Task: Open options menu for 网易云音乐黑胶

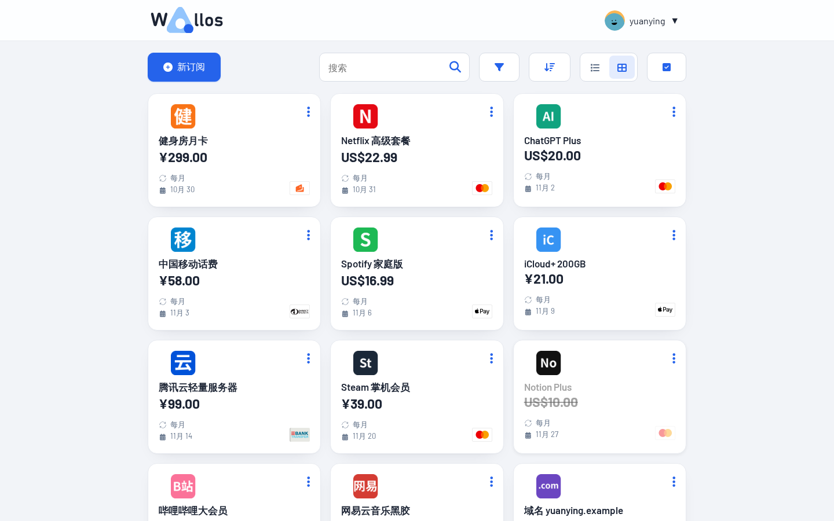Action: tap(491, 482)
